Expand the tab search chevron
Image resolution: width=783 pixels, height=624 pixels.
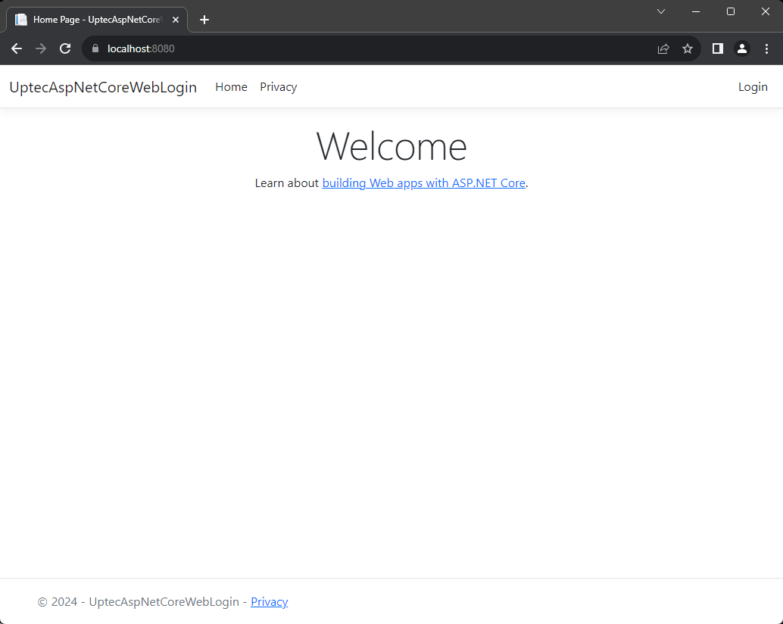(x=660, y=11)
